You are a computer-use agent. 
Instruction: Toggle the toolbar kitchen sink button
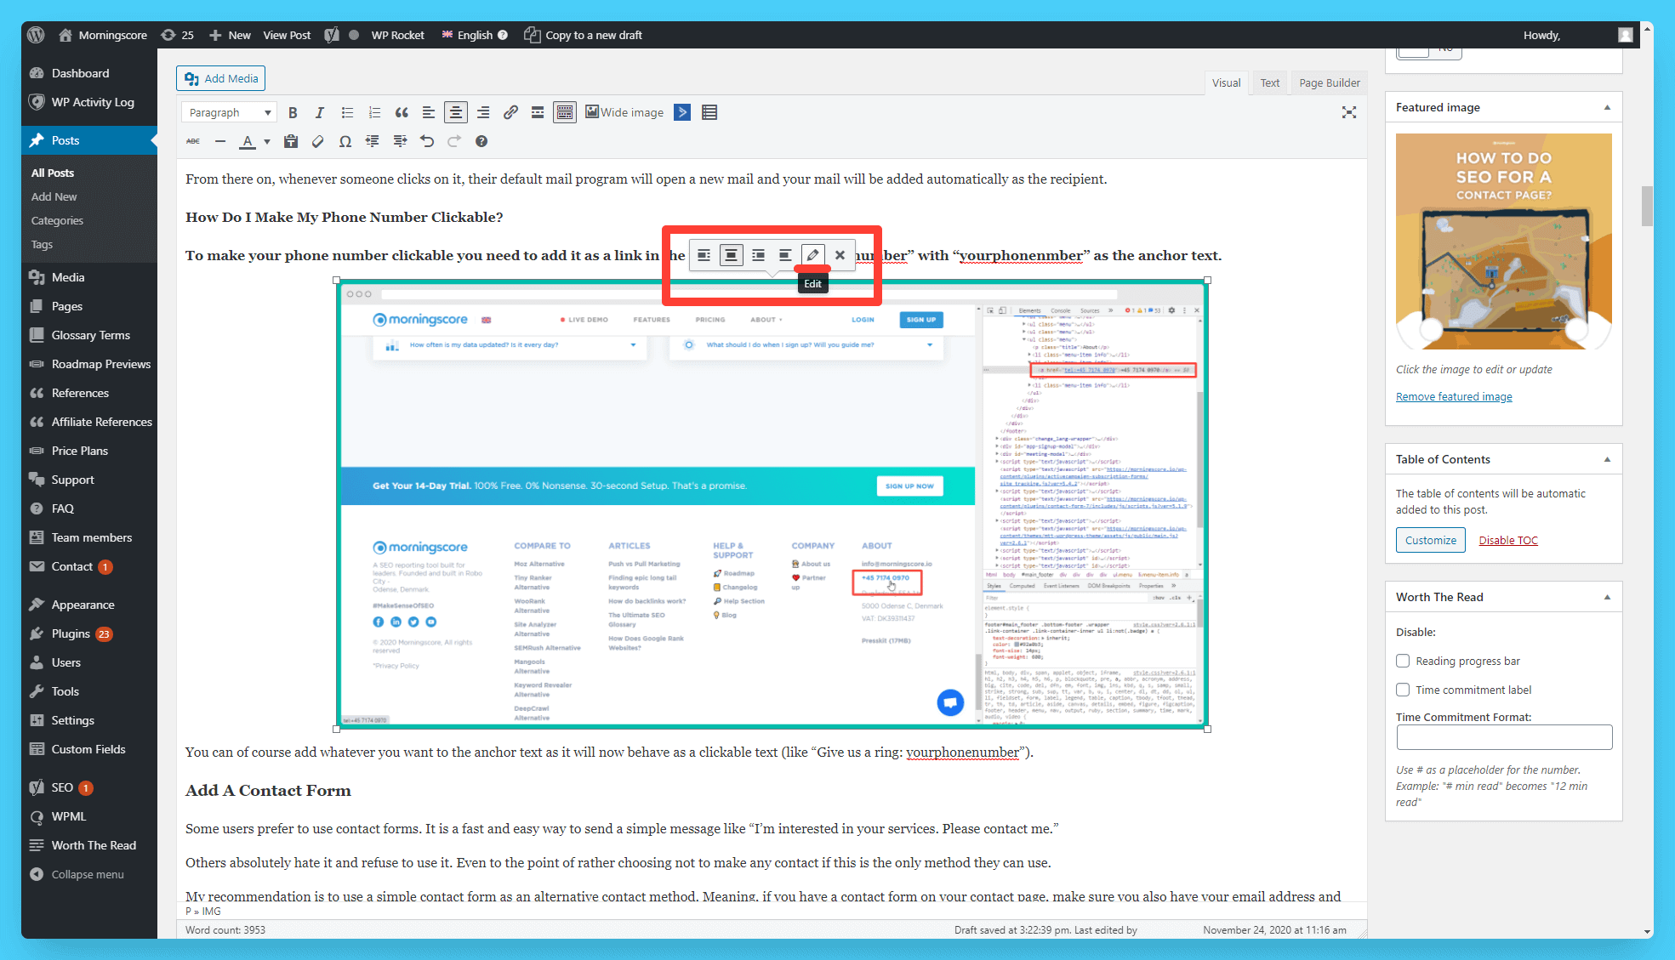(565, 113)
